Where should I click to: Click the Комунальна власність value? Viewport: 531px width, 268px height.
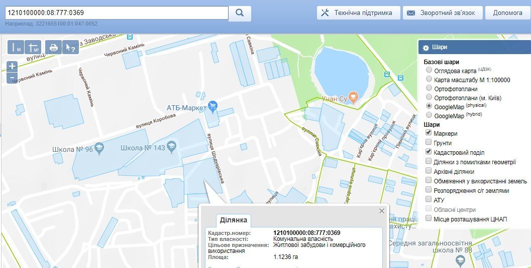(303, 239)
